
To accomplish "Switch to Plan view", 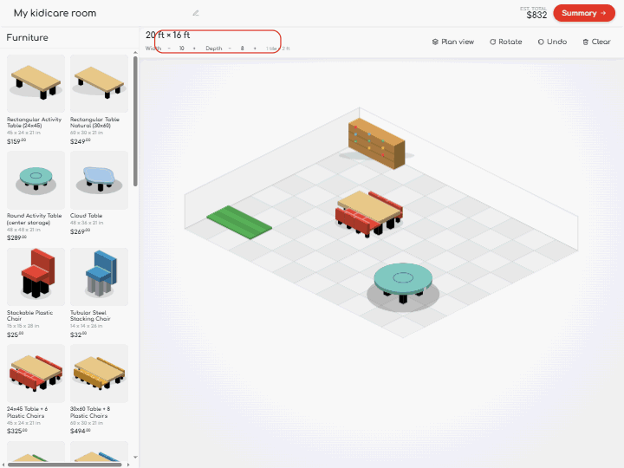I will click(453, 42).
